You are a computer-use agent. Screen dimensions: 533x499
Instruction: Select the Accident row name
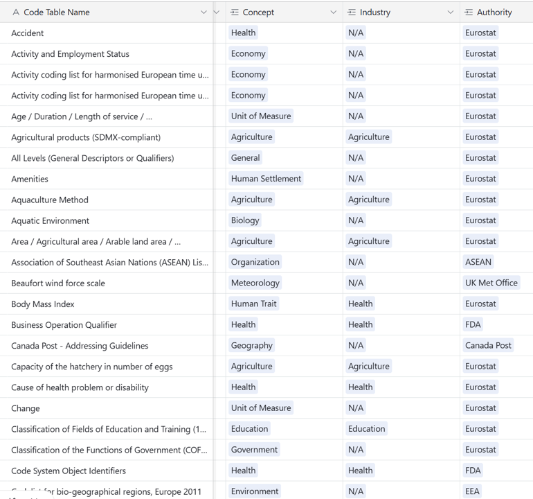(x=27, y=33)
